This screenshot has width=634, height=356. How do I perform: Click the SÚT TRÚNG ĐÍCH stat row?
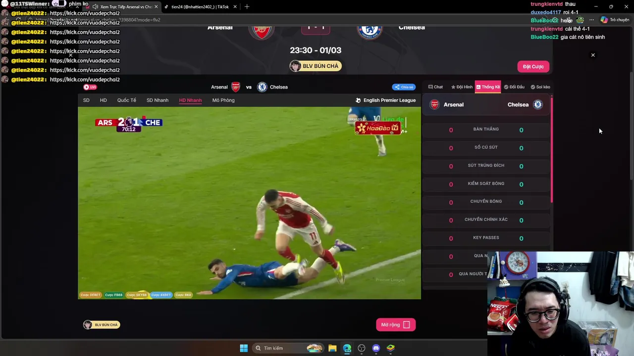pyautogui.click(x=486, y=166)
